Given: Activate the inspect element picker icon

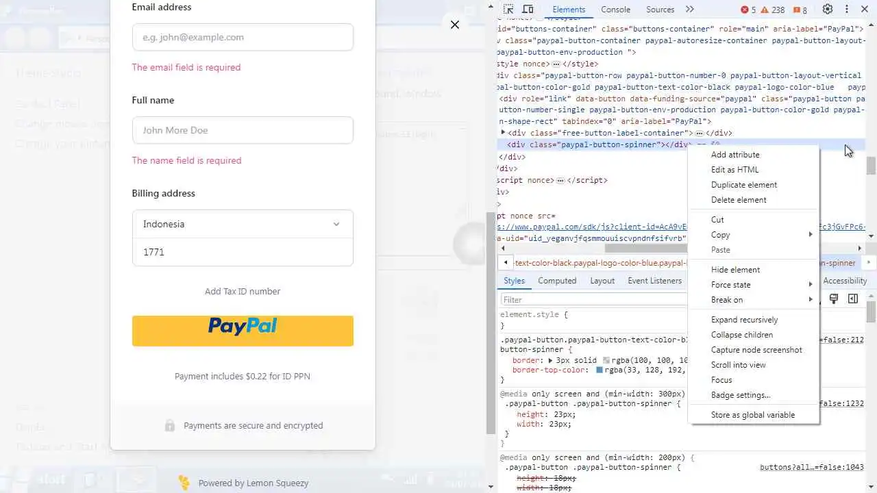Looking at the screenshot, I should pyautogui.click(x=508, y=10).
